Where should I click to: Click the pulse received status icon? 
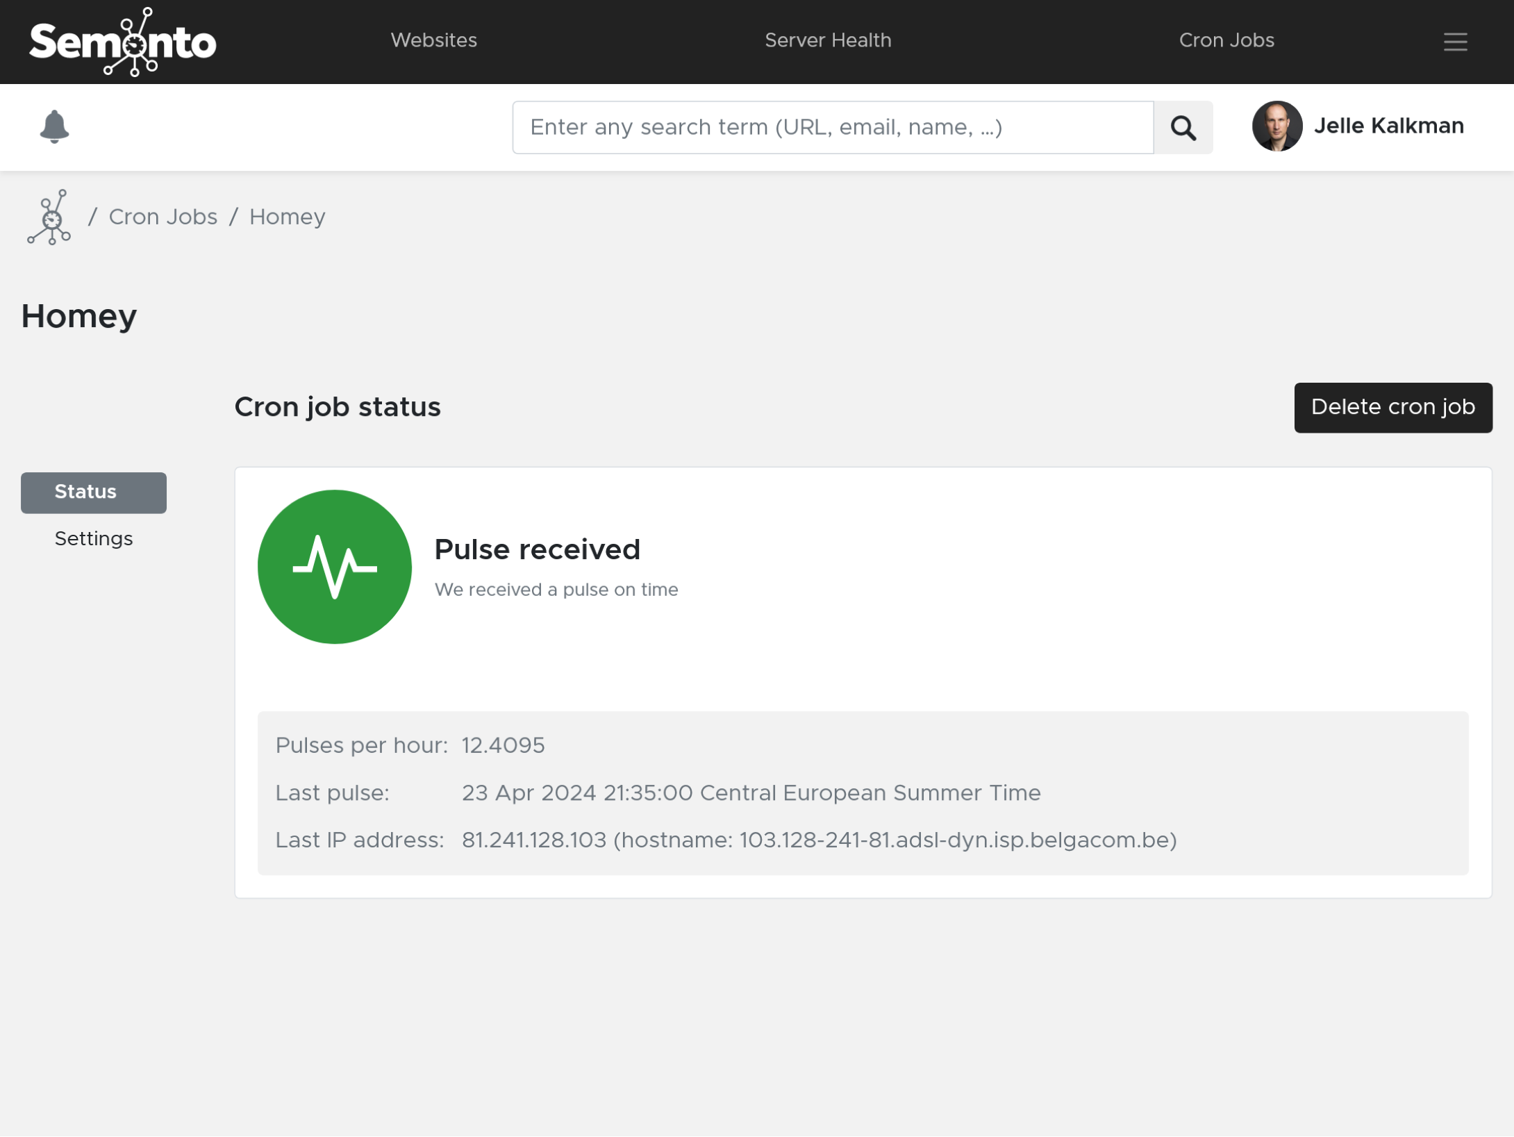(334, 566)
